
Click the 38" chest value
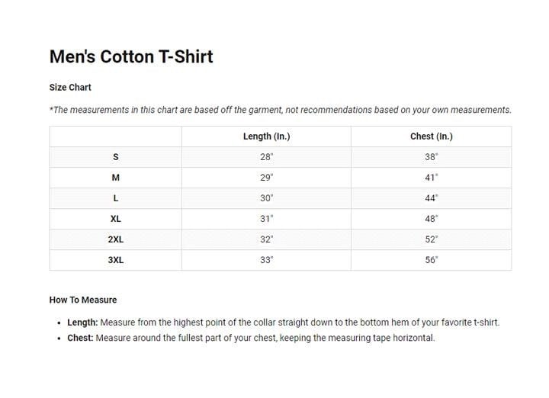(x=431, y=157)
